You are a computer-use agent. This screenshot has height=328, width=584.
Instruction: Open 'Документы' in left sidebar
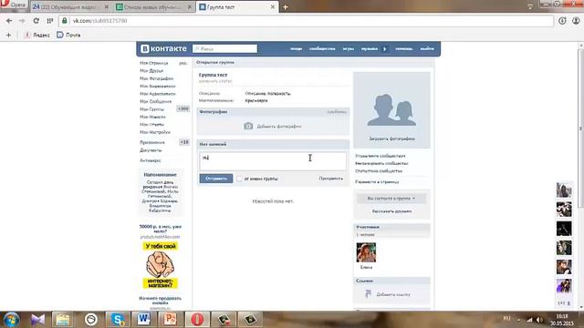point(151,150)
